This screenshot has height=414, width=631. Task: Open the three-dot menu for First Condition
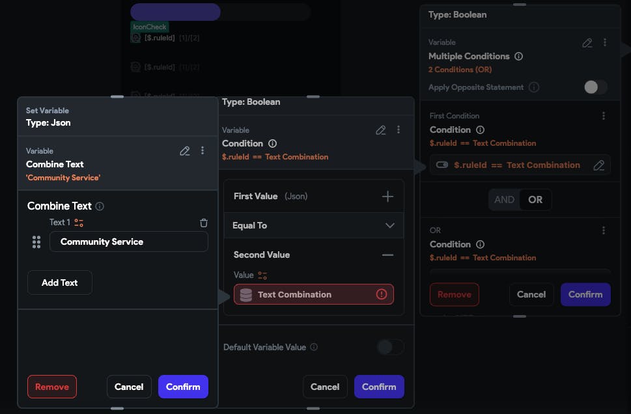604,116
